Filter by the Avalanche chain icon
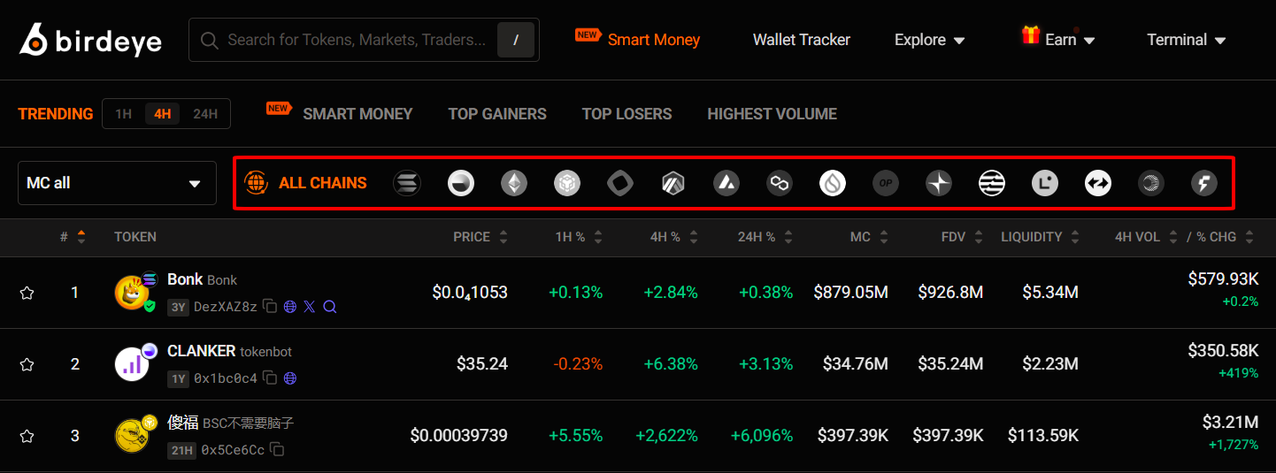This screenshot has width=1276, height=473. tap(726, 183)
